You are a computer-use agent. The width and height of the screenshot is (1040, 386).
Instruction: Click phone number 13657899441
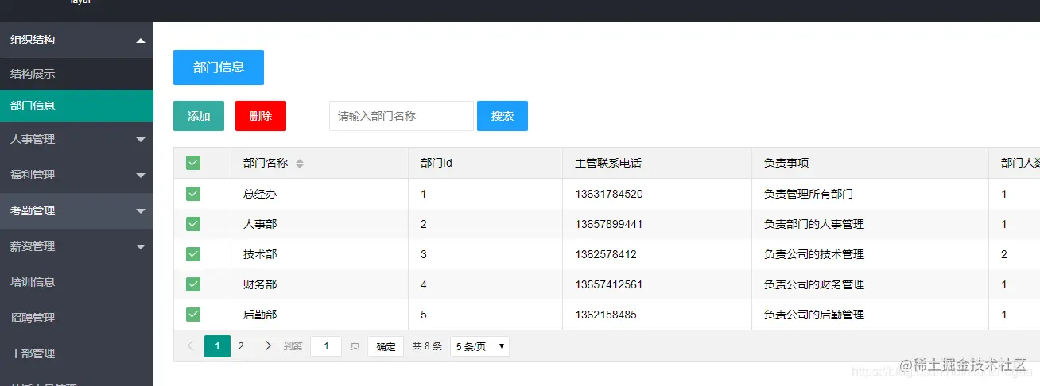tap(609, 224)
